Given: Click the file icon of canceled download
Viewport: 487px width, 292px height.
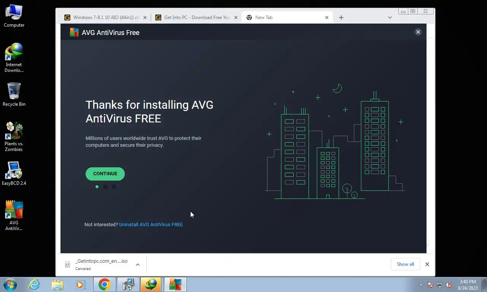Looking at the screenshot, I should coord(67,264).
